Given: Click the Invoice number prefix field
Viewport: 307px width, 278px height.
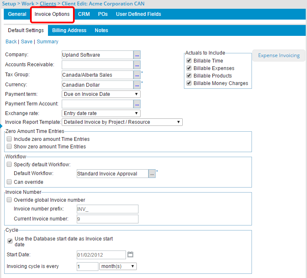Looking at the screenshot, I should coord(107,209).
